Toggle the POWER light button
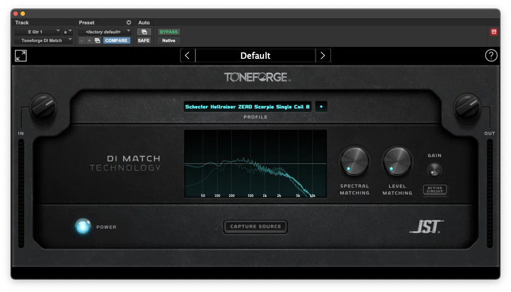511x292 pixels. 83,227
